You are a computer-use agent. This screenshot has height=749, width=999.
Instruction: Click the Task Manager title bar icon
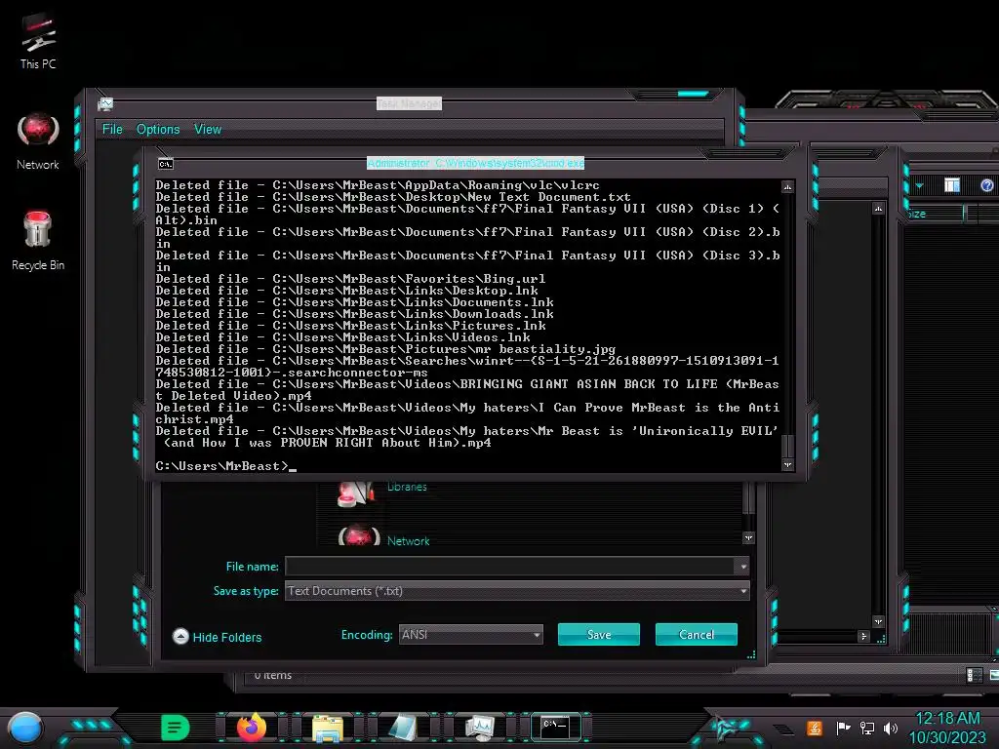click(x=105, y=103)
